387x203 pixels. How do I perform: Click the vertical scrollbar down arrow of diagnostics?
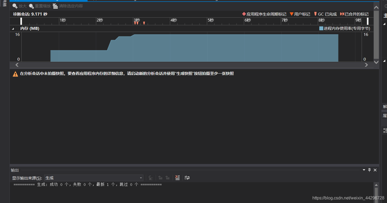coord(376,62)
